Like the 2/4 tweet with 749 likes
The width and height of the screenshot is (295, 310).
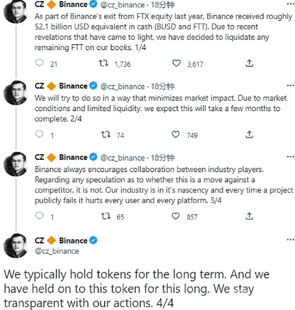(x=176, y=135)
